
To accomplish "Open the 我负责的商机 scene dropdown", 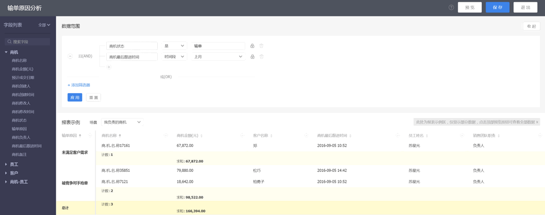I will click(x=122, y=122).
